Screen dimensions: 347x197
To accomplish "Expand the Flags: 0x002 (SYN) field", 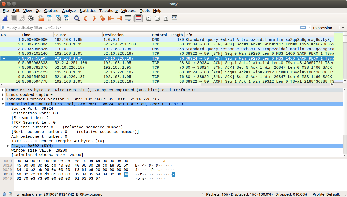I will pyautogui.click(x=8, y=146).
